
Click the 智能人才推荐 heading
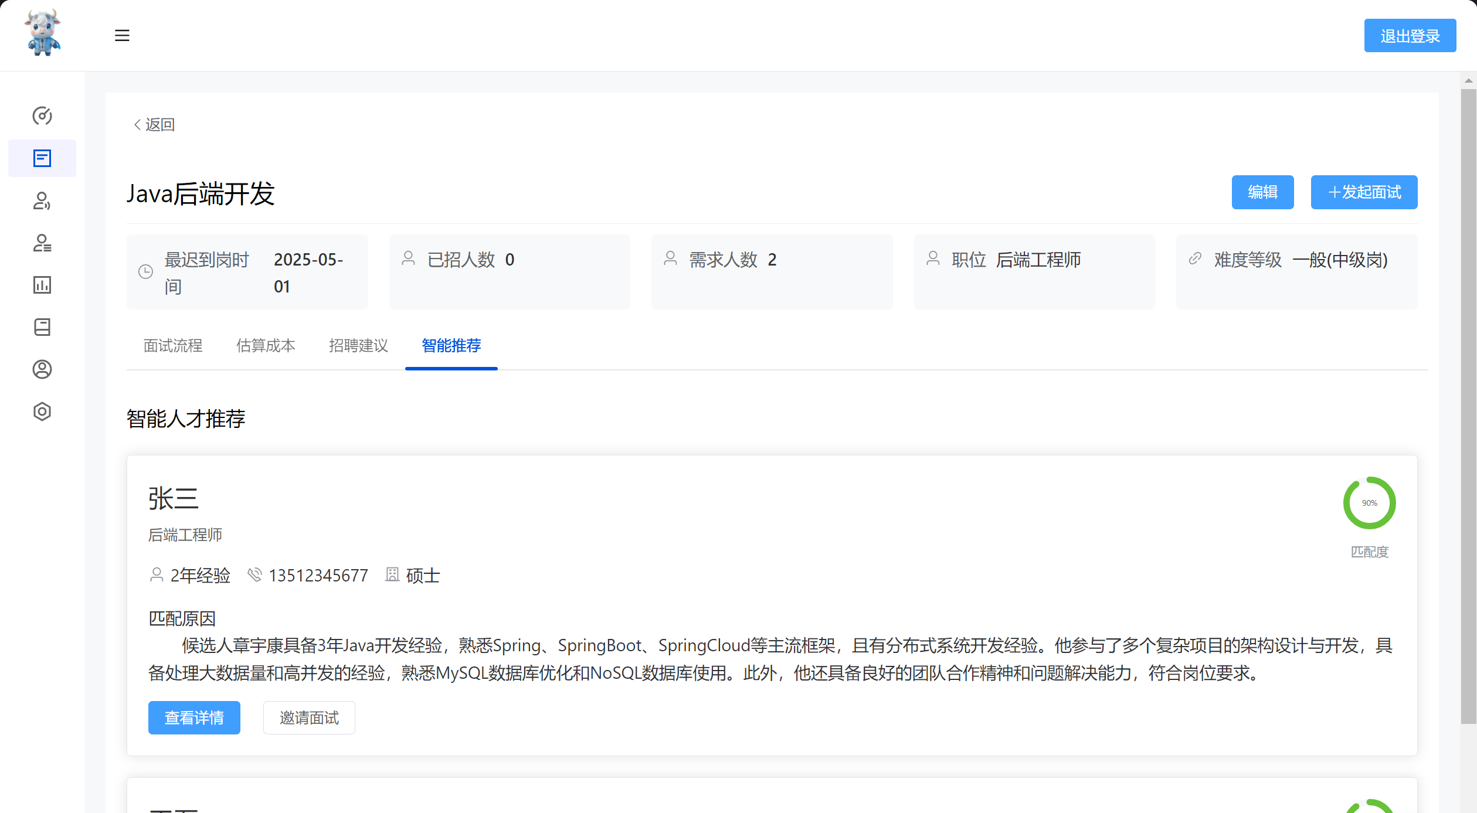(x=186, y=419)
